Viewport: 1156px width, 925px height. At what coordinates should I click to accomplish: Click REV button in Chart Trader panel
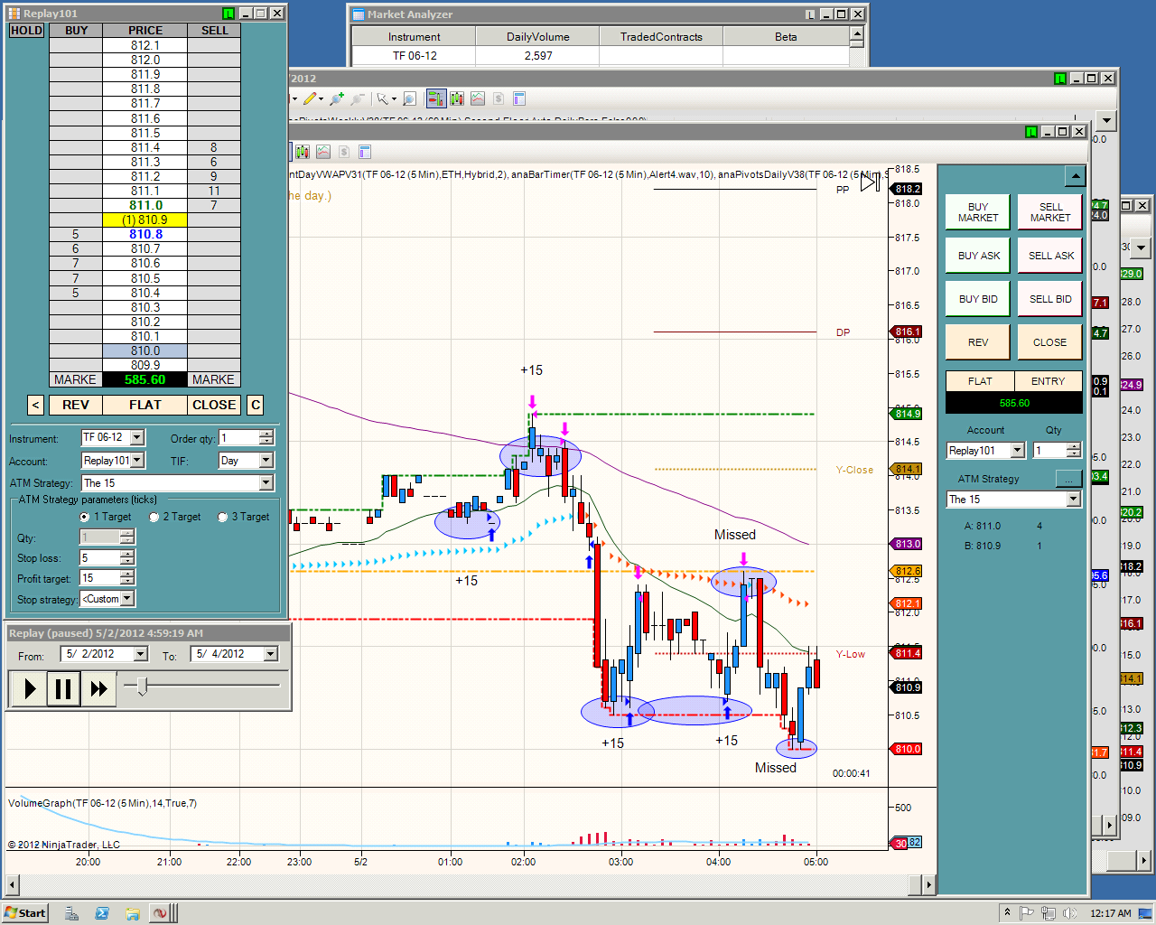(977, 342)
